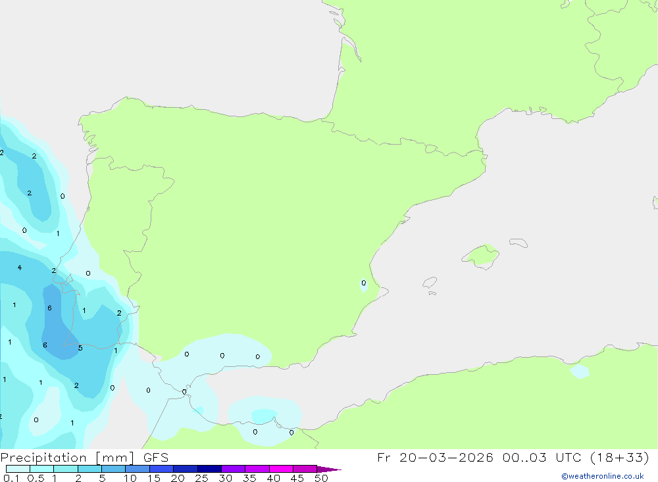
Task: Click the '4' precipitation value on map
Action: [x=20, y=268]
